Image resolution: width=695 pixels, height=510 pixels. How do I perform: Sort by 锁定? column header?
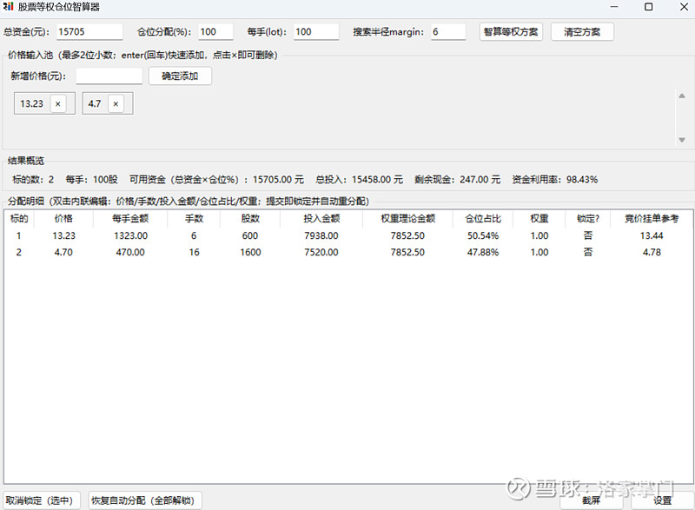(x=588, y=218)
